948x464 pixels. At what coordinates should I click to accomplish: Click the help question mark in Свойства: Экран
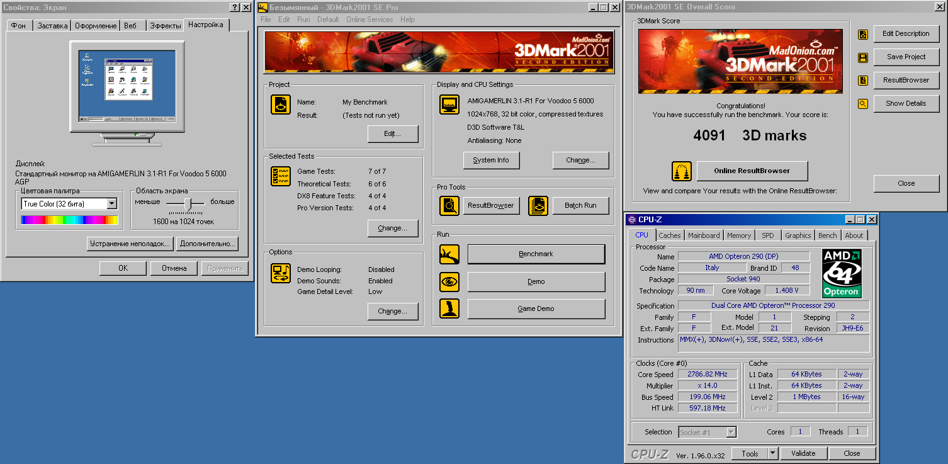(235, 8)
